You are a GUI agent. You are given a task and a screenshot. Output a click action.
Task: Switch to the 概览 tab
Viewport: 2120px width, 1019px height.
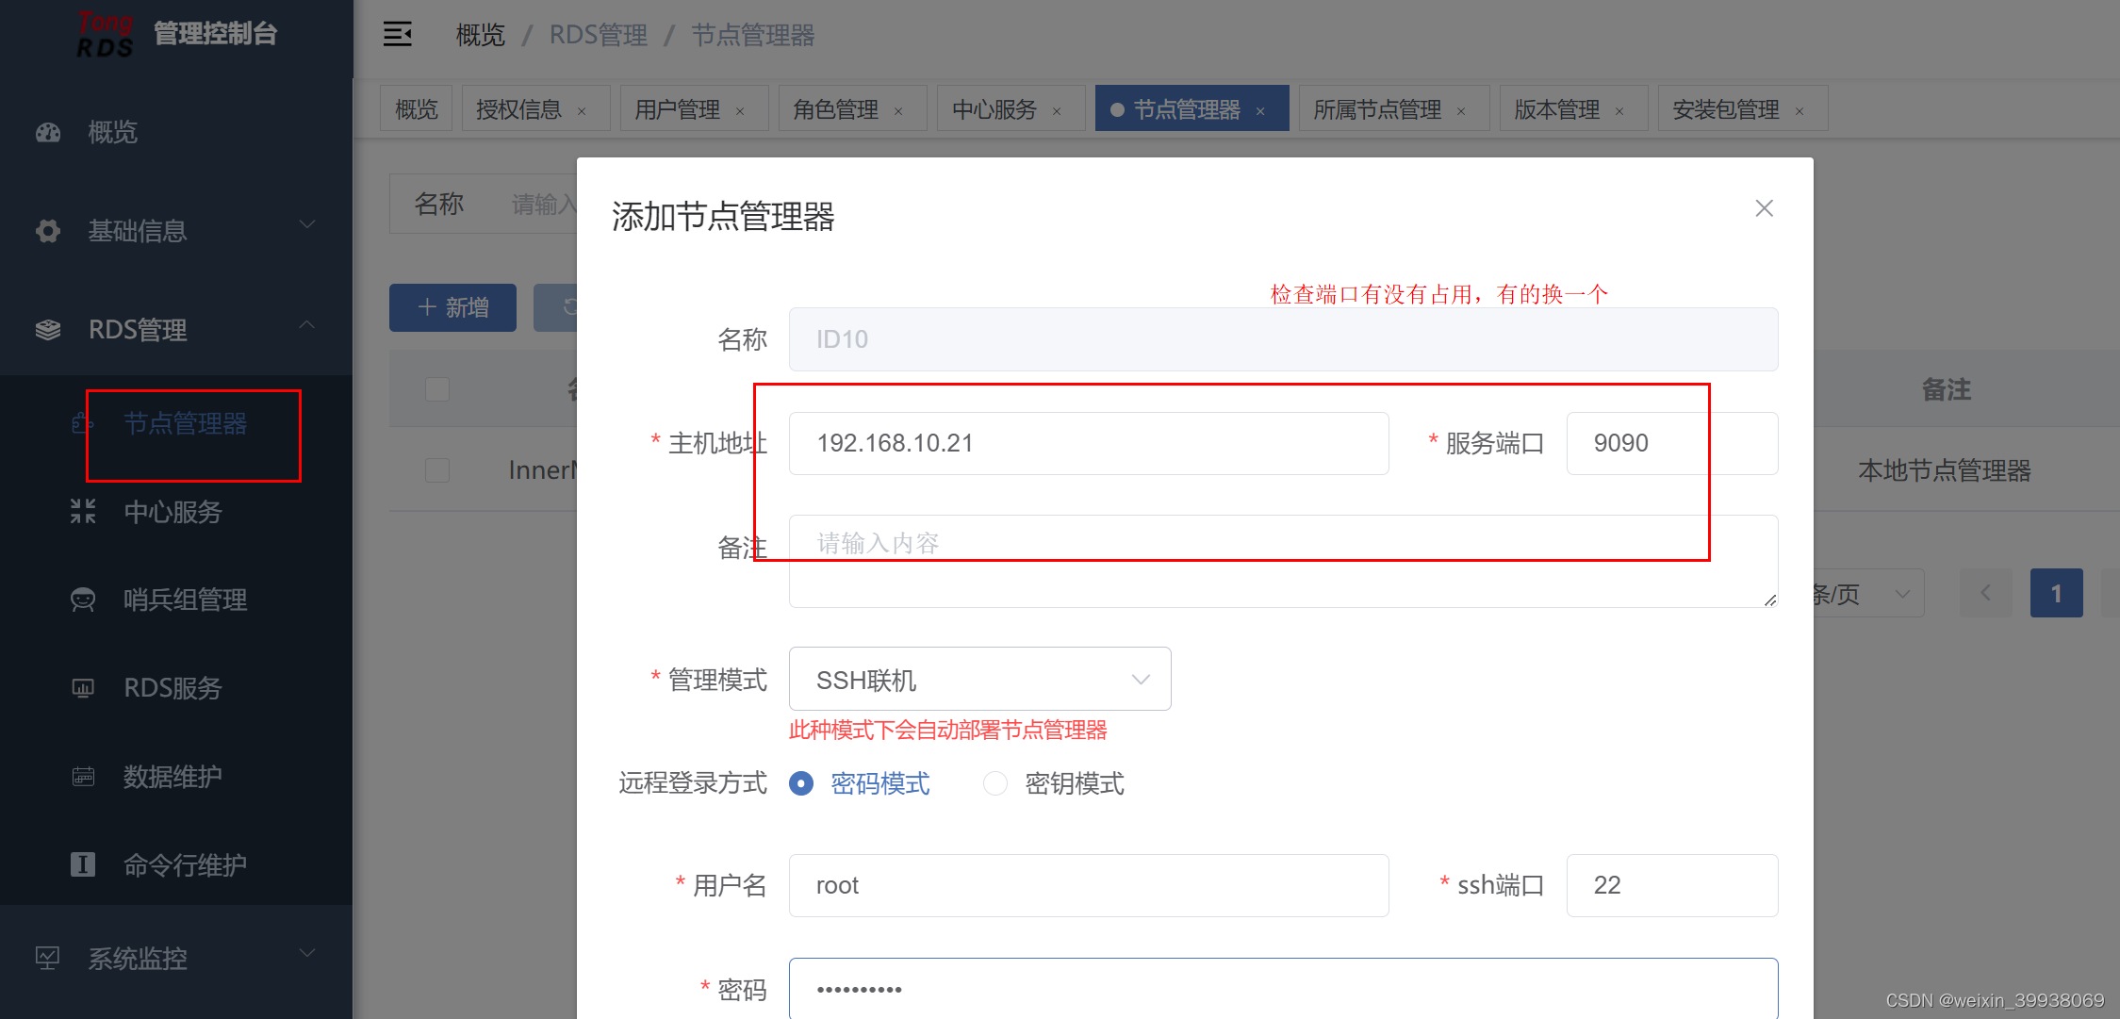417,109
